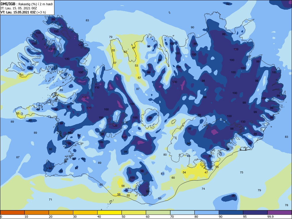
Task: Click the map value '71' over the sea
Action: (x=51, y=200)
